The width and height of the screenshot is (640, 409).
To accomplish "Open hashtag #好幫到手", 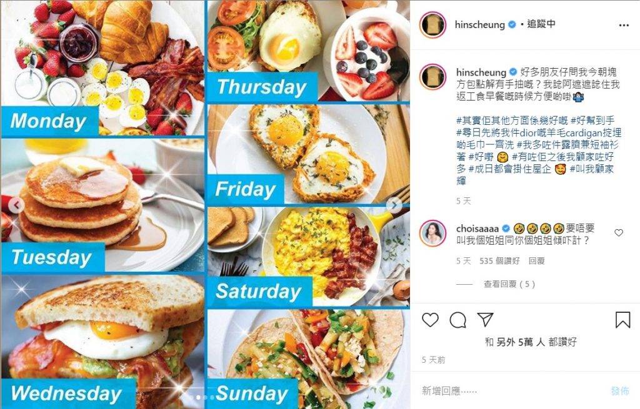I will (592, 121).
